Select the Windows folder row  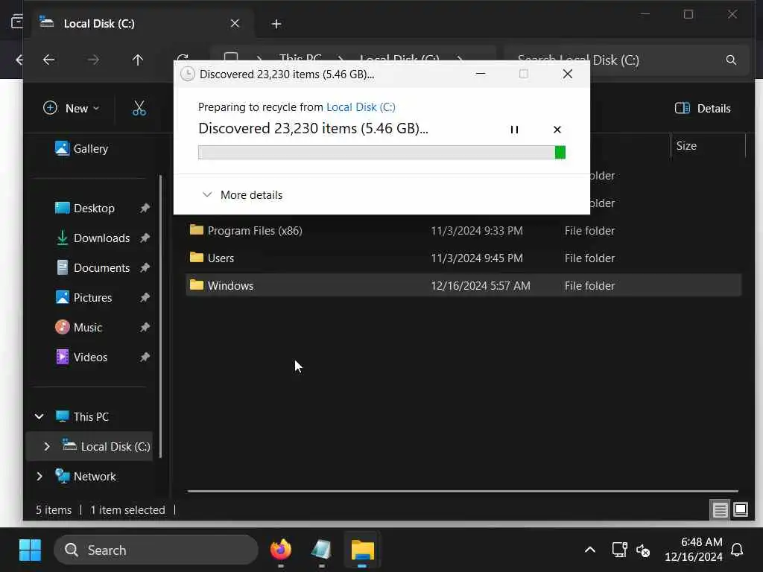(x=463, y=285)
